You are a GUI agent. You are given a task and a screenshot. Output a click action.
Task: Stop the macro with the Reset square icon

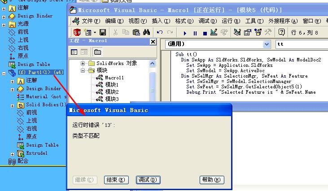(205, 33)
